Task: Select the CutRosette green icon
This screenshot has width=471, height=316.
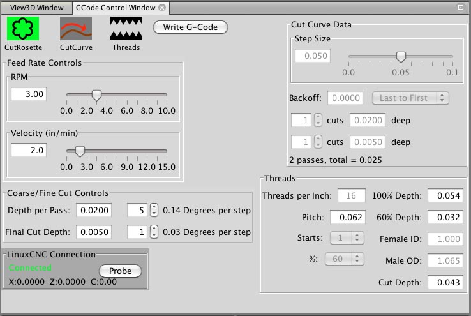Action: click(23, 28)
